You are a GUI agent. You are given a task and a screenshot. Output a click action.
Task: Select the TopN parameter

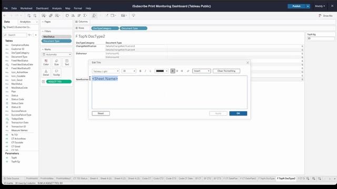pos(14,157)
